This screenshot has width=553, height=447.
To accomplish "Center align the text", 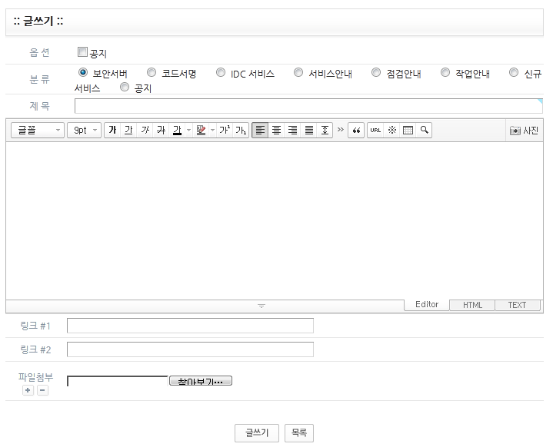I will [x=276, y=131].
